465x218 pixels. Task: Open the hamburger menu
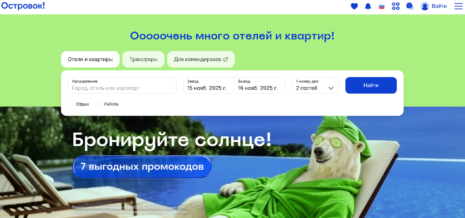click(x=458, y=6)
